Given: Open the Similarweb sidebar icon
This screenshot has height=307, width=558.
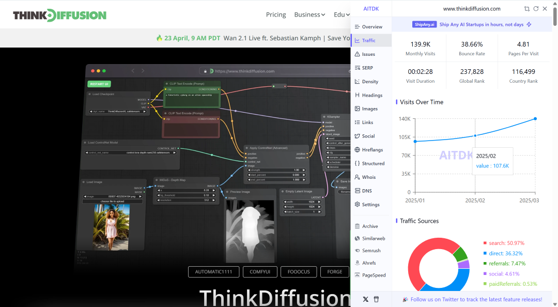Looking at the screenshot, I should (x=357, y=238).
